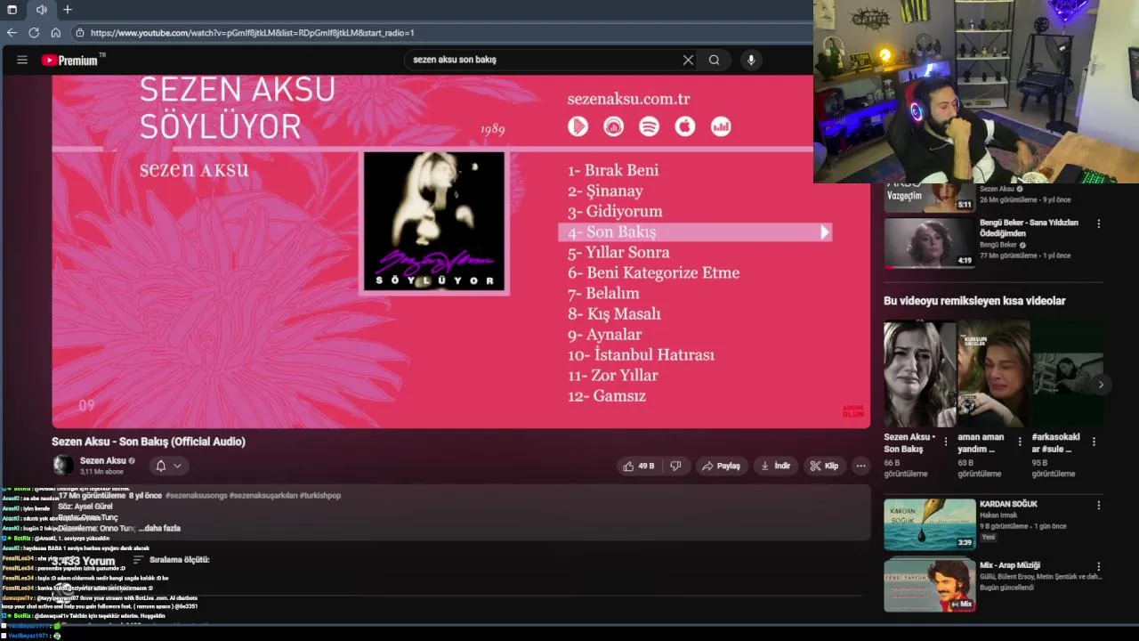Image resolution: width=1139 pixels, height=641 pixels.
Task: Play Bengü Beker video thumbnail
Action: pos(930,242)
